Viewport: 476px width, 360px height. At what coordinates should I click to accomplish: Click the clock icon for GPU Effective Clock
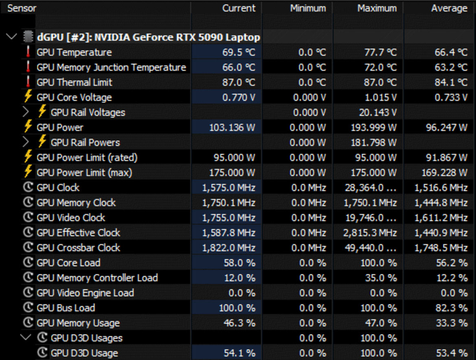point(28,232)
